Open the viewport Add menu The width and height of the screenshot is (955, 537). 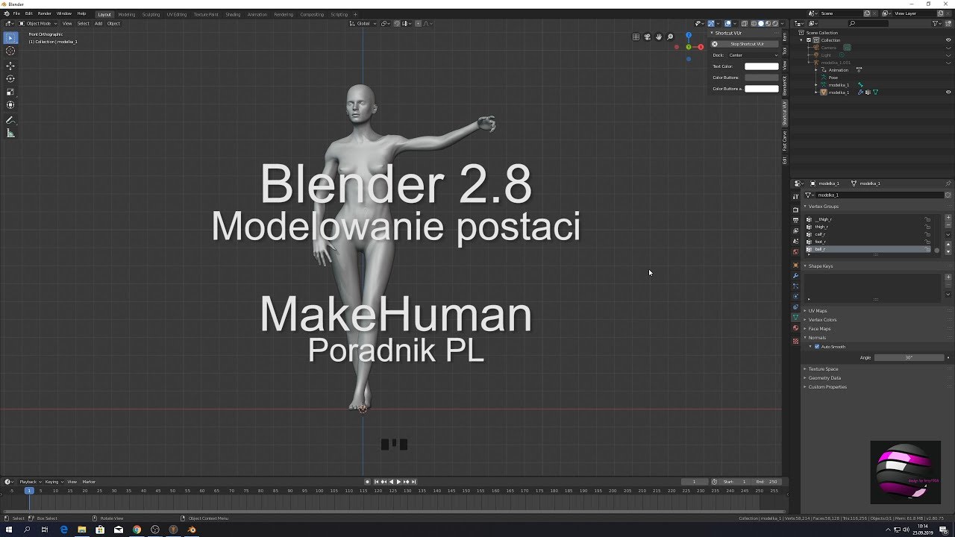pos(98,23)
